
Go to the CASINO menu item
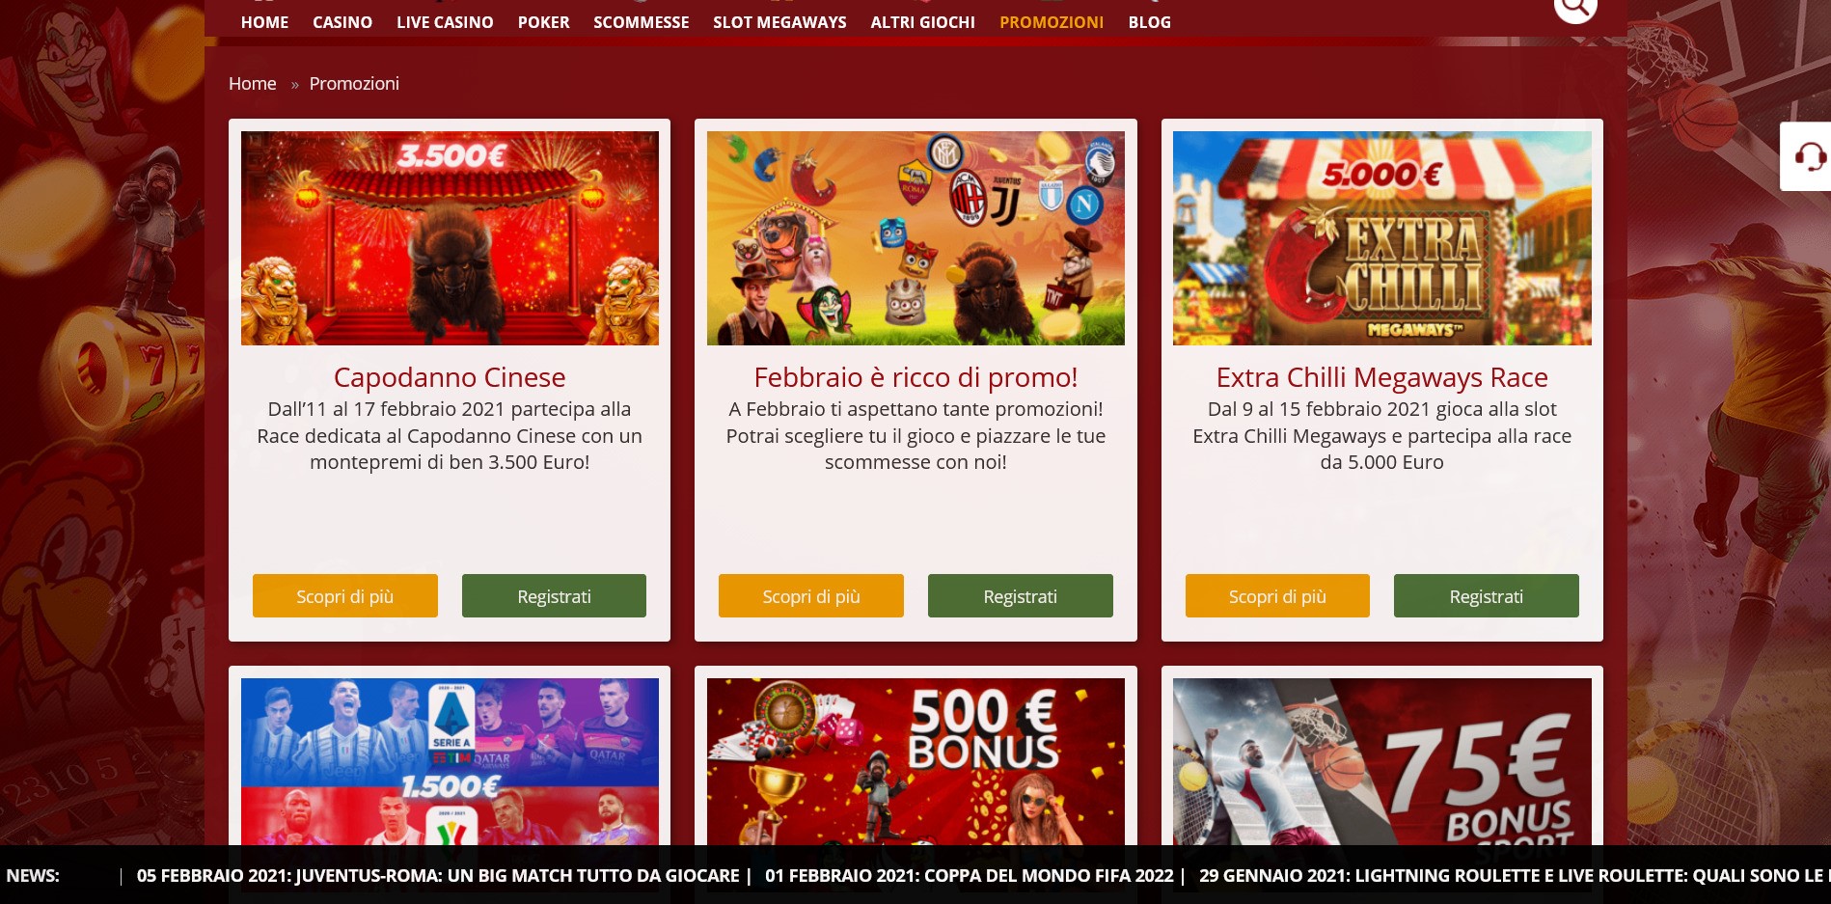pos(342,22)
